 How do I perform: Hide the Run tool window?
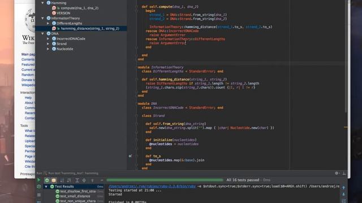[x=344, y=173]
